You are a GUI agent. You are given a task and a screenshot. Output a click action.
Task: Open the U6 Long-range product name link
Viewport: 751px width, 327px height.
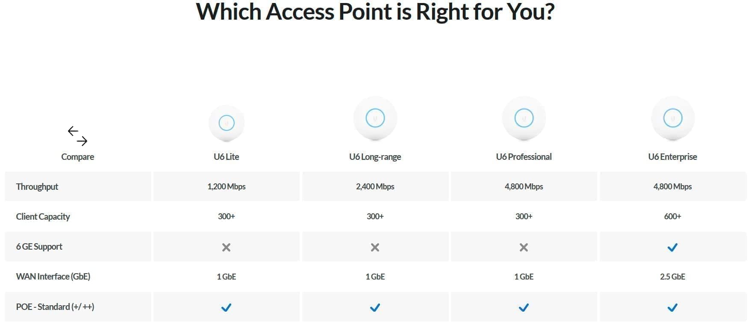[375, 157]
